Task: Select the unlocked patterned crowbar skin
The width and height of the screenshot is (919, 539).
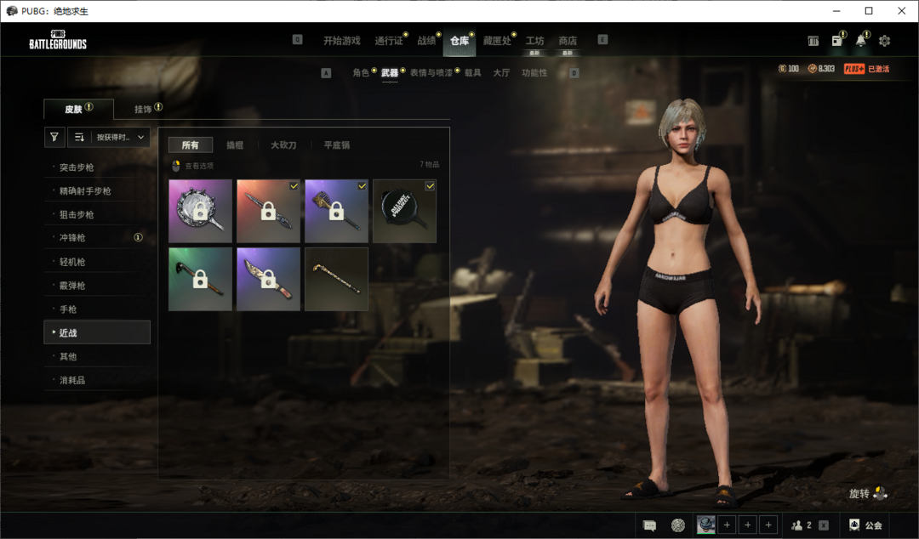Action: pyautogui.click(x=336, y=279)
